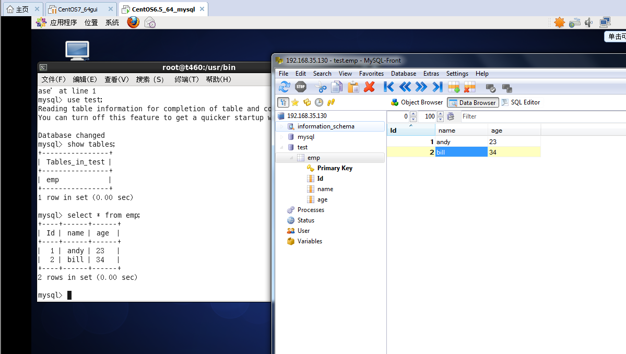The image size is (626, 354).
Task: Jump to the last record icon
Action: click(x=438, y=87)
